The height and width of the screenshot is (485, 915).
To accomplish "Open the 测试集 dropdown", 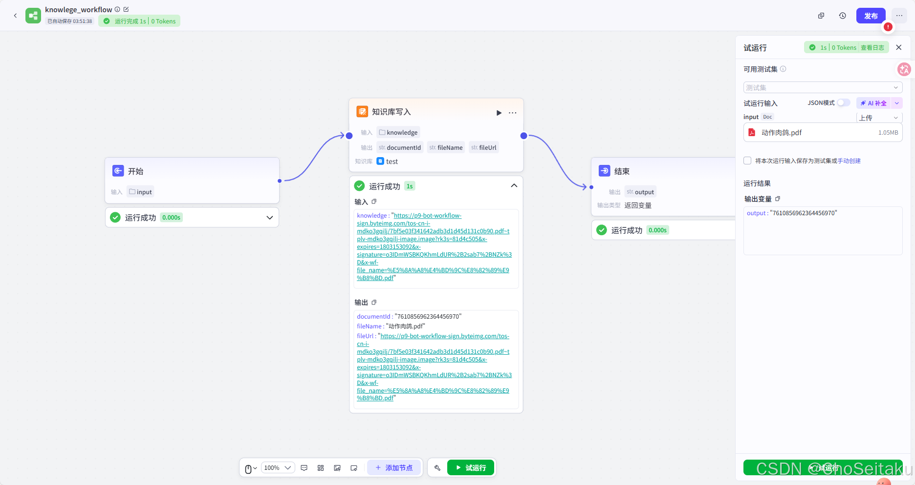I will tap(823, 87).
